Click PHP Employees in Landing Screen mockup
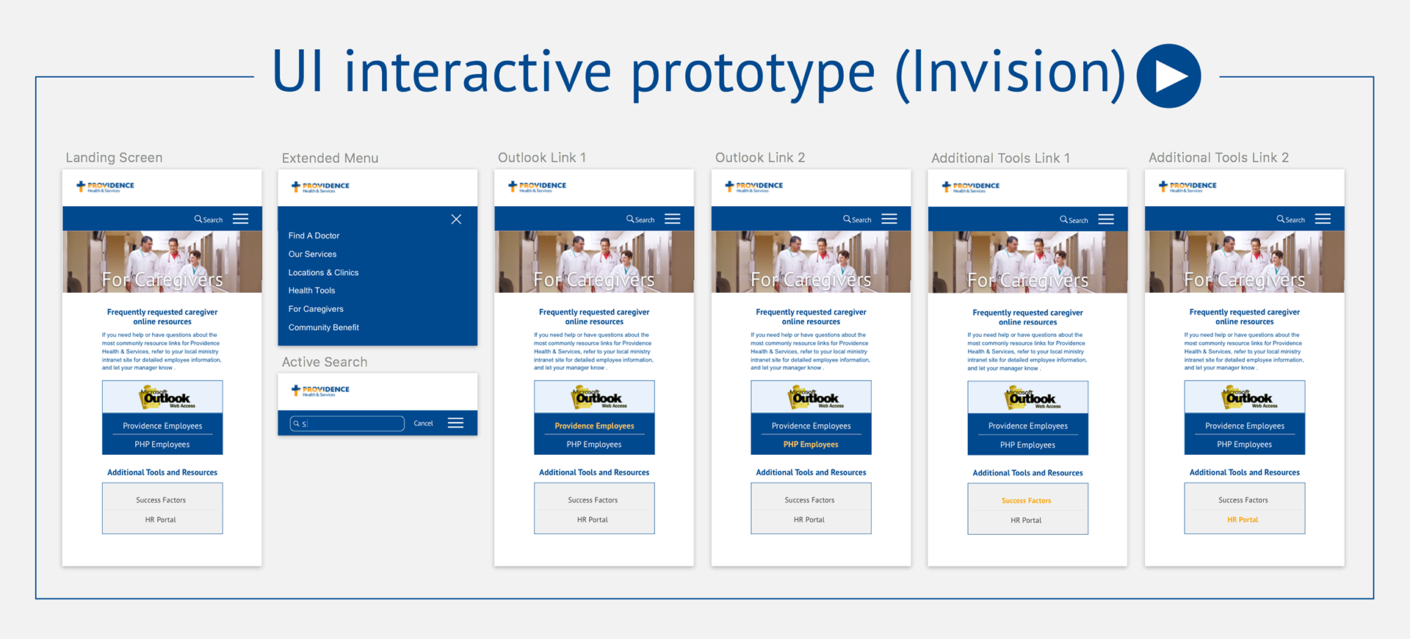1410x639 pixels. [x=162, y=445]
